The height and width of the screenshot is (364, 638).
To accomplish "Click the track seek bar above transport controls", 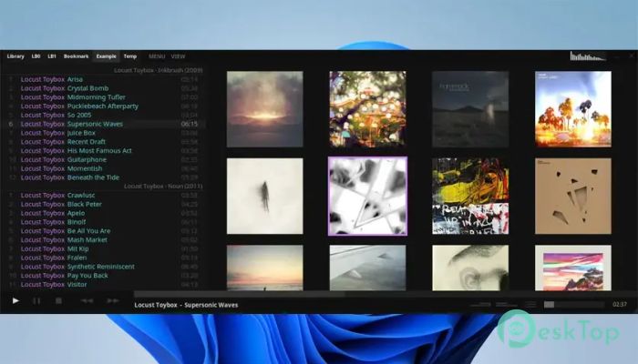I will pos(385,294).
